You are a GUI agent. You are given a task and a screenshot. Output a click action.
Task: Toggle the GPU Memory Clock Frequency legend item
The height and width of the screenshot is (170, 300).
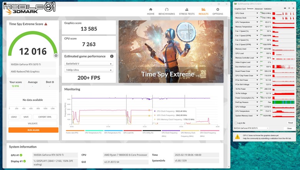[190, 133]
